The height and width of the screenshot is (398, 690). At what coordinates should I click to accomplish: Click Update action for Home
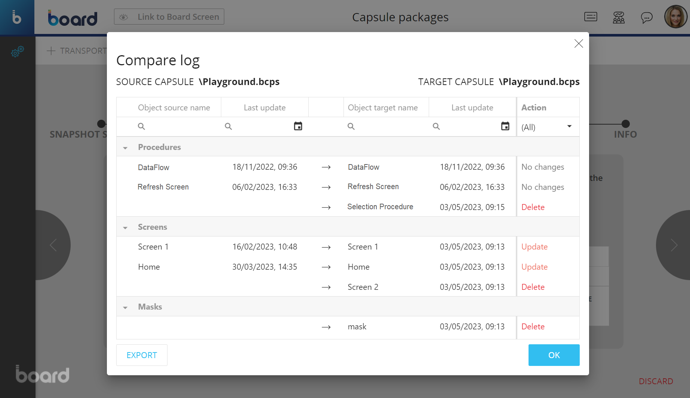(x=535, y=267)
